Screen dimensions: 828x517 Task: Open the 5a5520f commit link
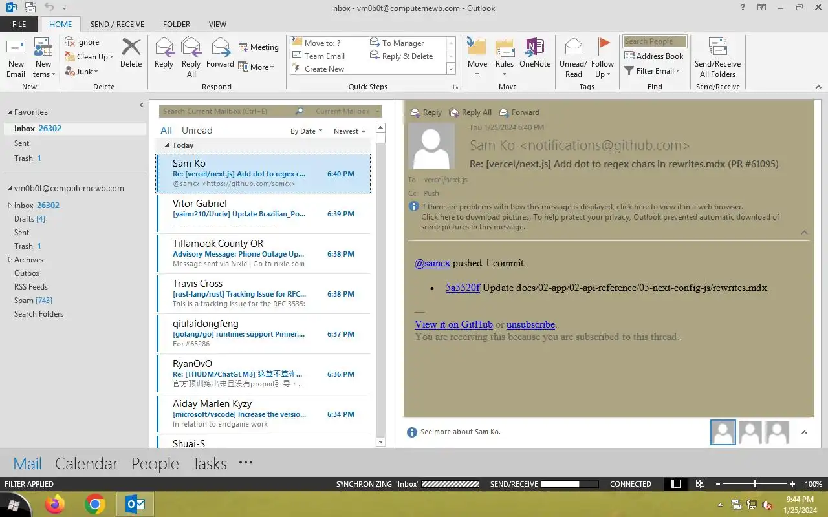click(463, 288)
